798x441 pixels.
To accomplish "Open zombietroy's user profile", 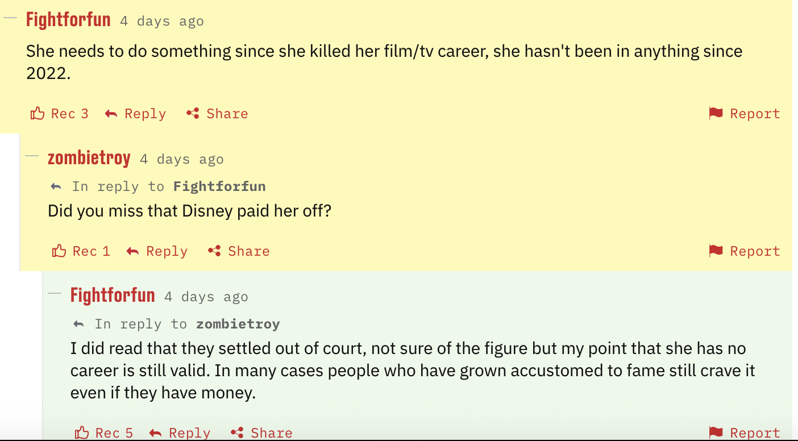I will click(89, 158).
